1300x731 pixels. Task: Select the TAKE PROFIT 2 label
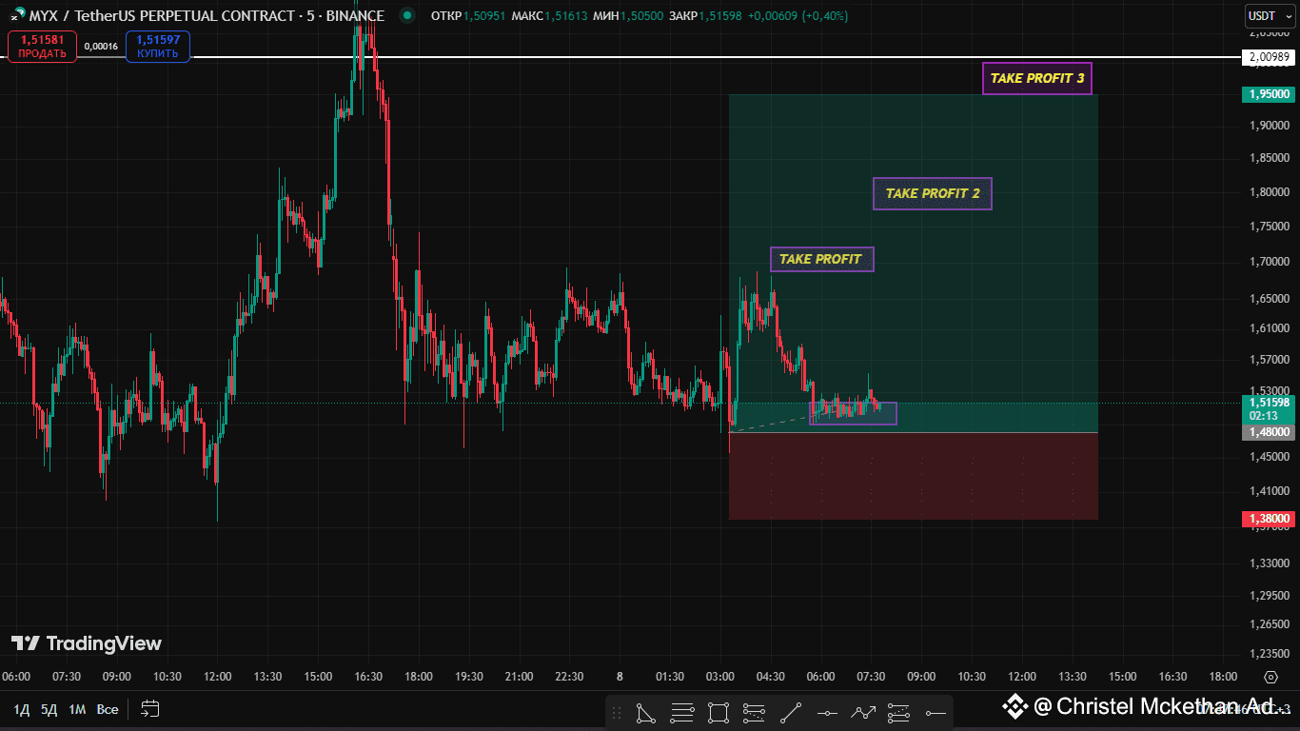click(933, 193)
